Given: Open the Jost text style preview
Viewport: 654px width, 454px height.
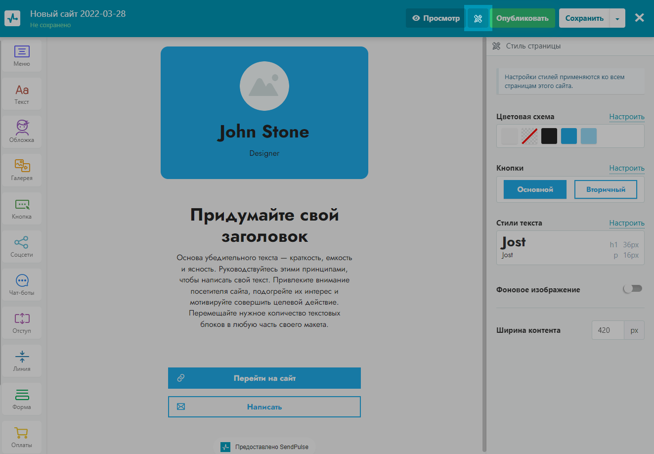Looking at the screenshot, I should 570,248.
